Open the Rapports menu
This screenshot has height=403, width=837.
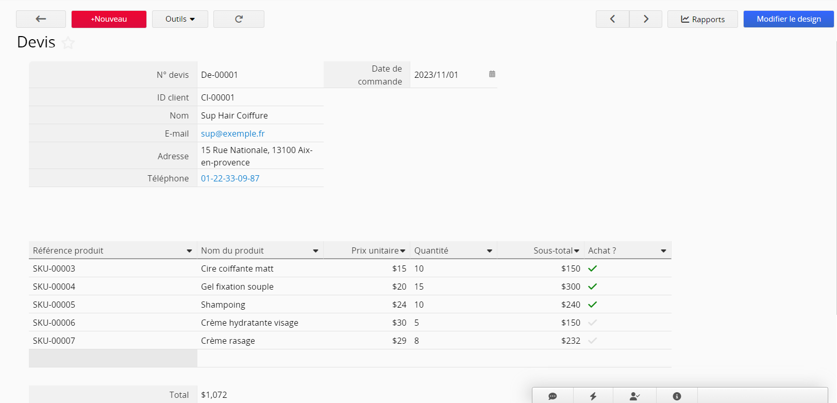point(702,19)
